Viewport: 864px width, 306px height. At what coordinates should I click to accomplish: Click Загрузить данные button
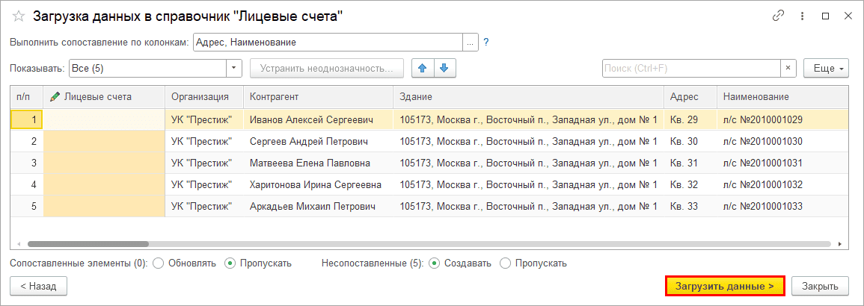pyautogui.click(x=725, y=287)
